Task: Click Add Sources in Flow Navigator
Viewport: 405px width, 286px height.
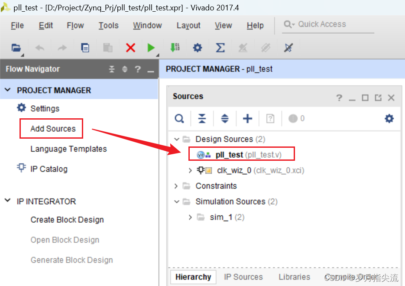Action: coord(53,129)
